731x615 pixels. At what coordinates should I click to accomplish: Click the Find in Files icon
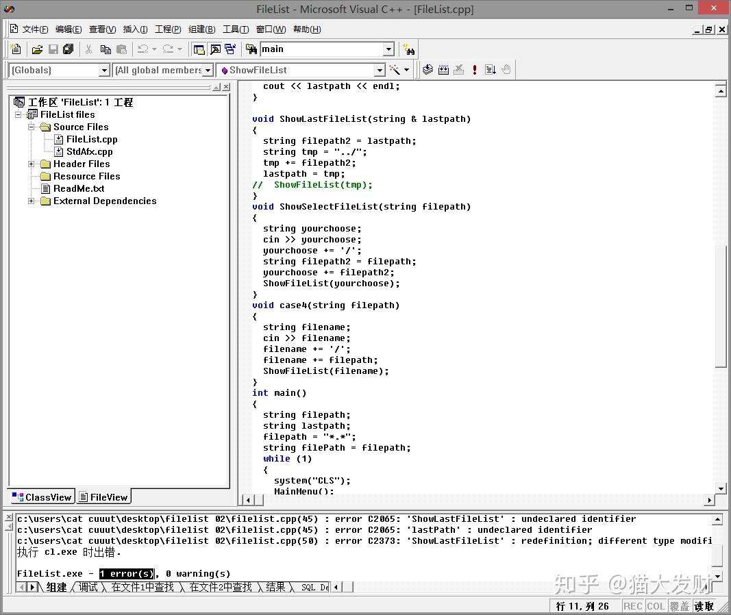tap(251, 49)
